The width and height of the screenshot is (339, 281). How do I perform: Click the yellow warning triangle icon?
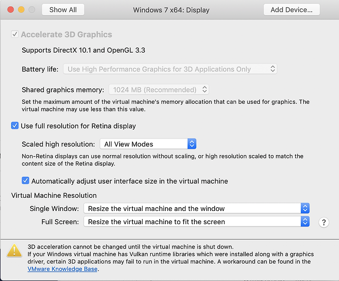click(14, 250)
